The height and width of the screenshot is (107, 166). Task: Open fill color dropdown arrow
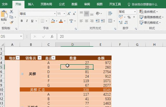coord(57,21)
